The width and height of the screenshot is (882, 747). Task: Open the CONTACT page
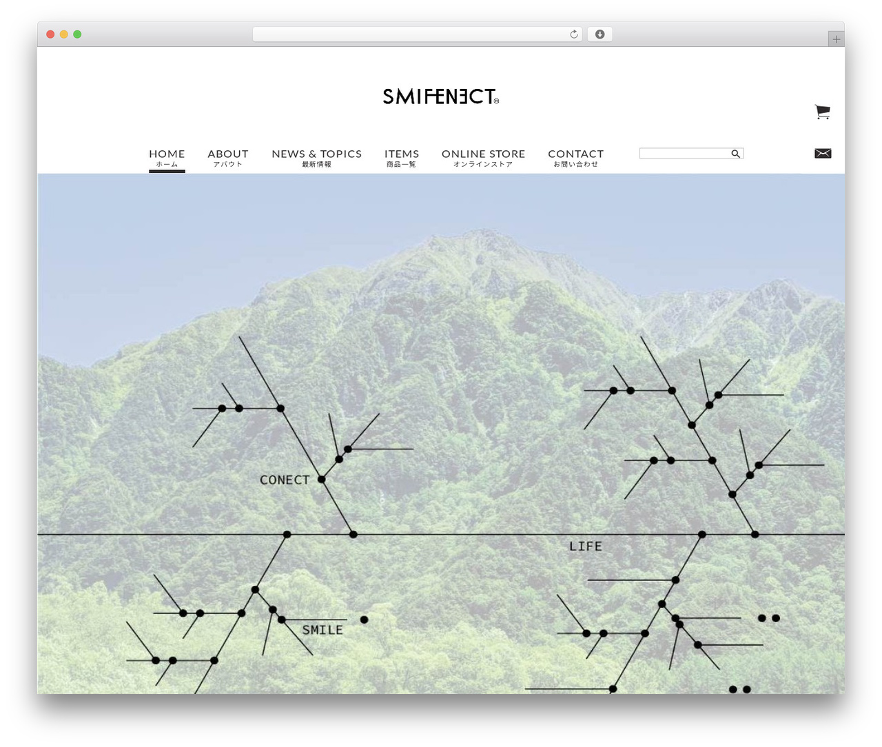point(575,158)
